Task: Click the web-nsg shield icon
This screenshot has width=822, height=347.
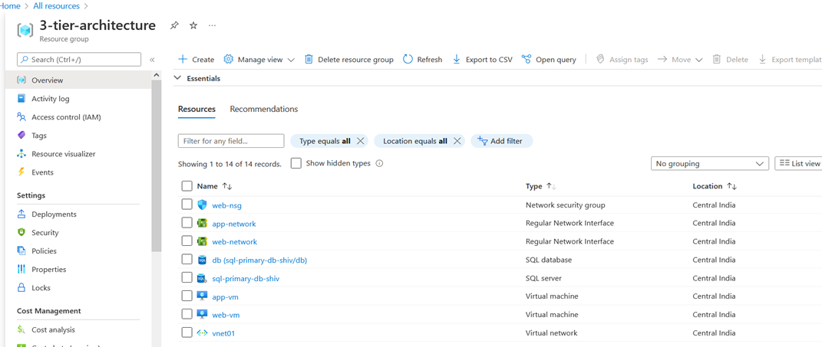Action: pos(203,205)
